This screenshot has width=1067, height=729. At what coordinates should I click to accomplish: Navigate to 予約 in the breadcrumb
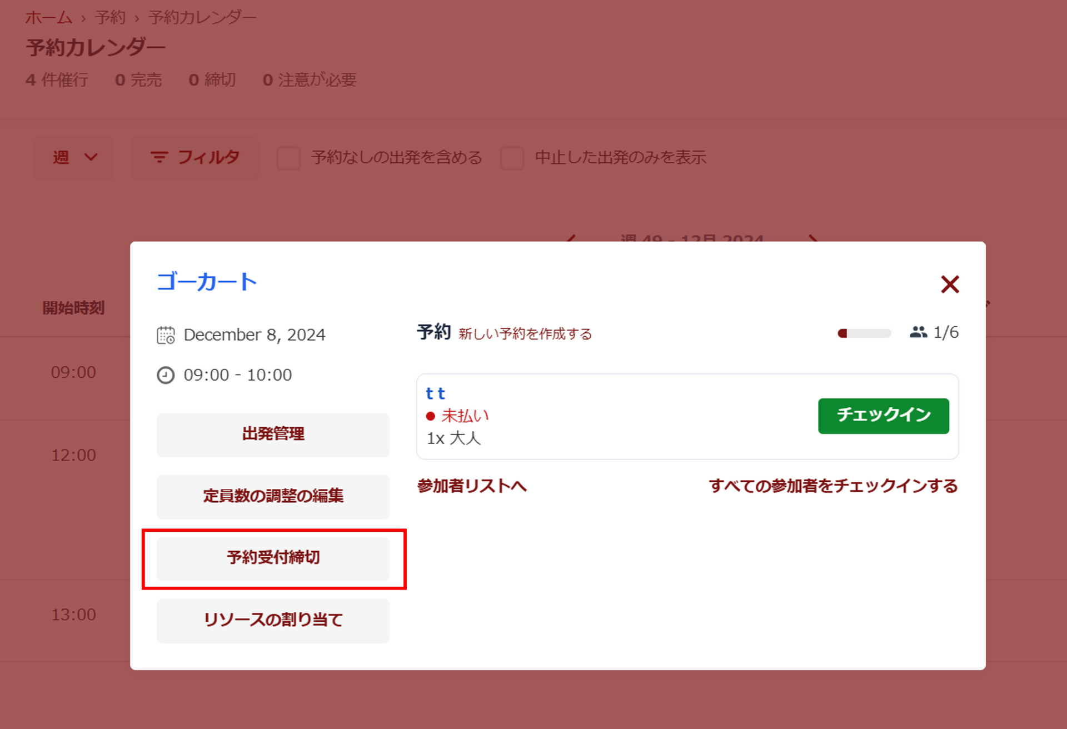pyautogui.click(x=110, y=18)
